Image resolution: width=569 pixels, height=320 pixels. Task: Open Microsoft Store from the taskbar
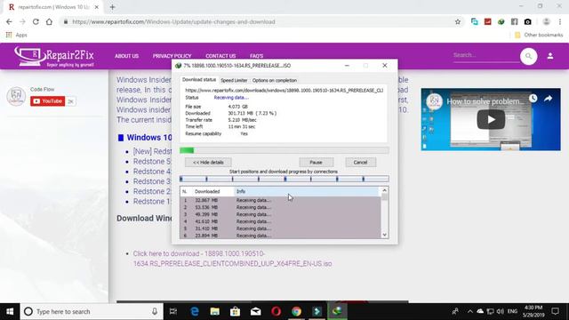point(235,311)
